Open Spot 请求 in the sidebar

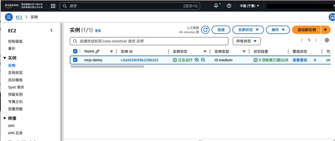tap(16, 87)
